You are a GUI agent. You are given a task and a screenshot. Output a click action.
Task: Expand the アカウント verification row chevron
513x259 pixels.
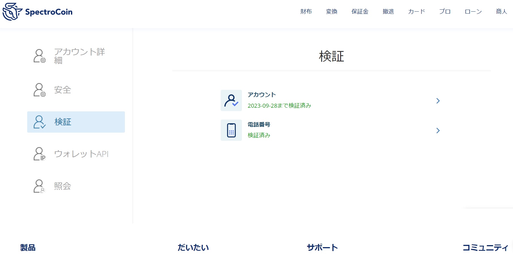click(x=438, y=101)
